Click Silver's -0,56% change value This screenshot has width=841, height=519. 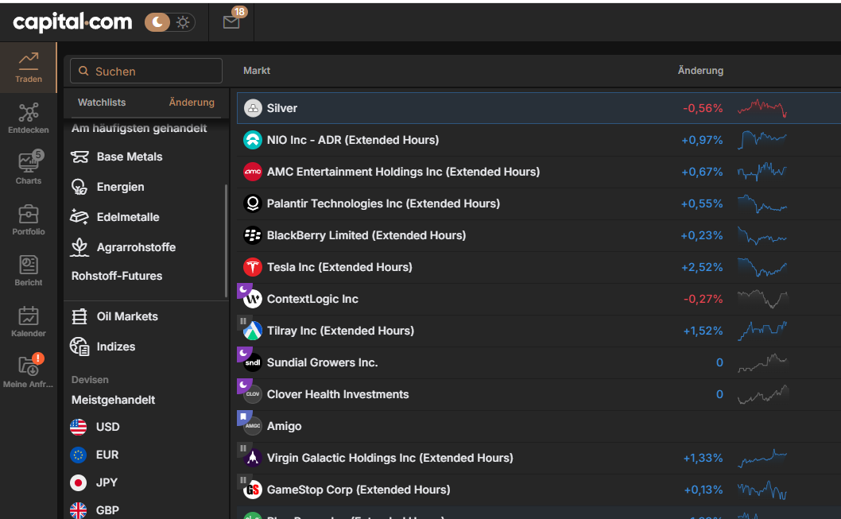pos(703,108)
